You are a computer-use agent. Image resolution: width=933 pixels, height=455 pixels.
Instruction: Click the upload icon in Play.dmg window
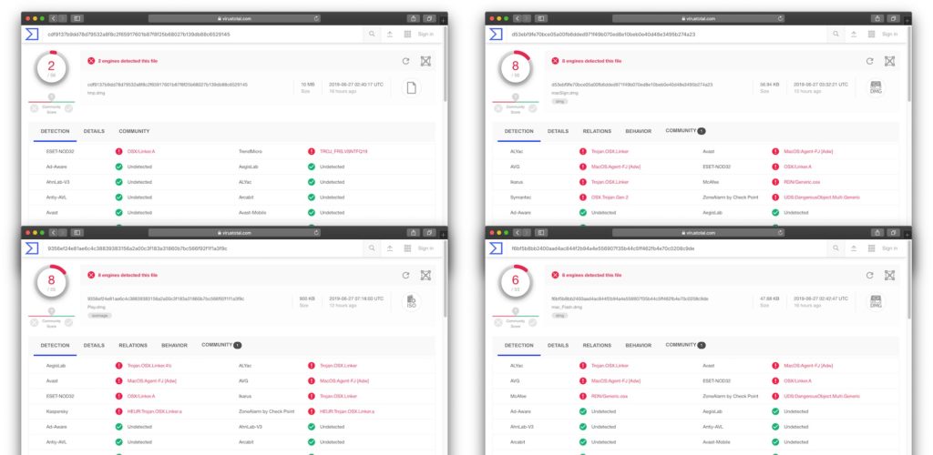390,248
